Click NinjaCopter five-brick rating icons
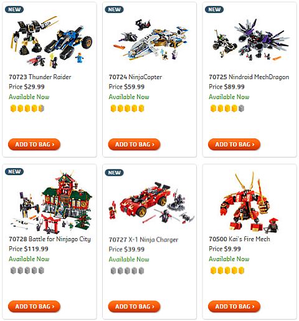Screen dimensions: 299x321 click(x=127, y=108)
